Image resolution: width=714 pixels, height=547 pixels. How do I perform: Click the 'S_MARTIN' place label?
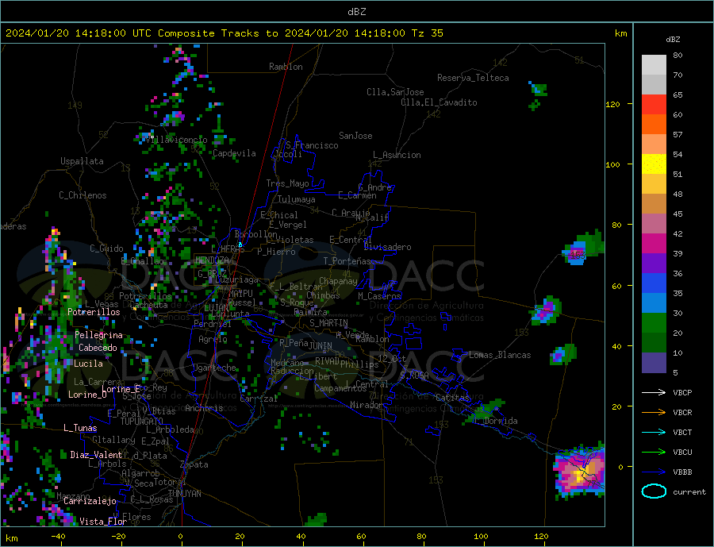pos(328,323)
